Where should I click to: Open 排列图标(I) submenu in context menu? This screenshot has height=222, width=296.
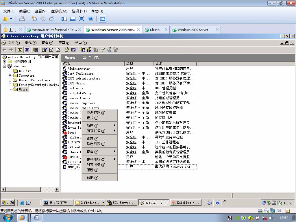[99, 160]
